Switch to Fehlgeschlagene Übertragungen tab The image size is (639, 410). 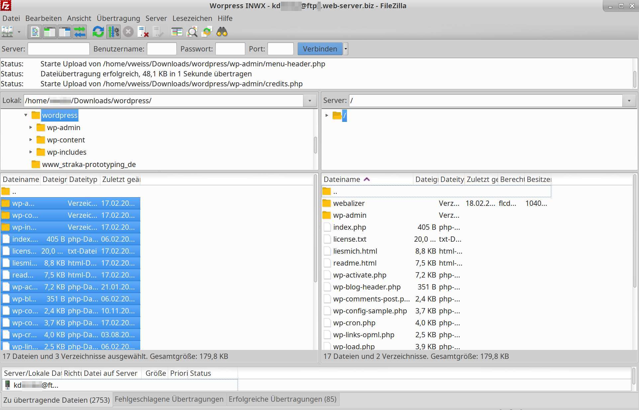click(169, 399)
